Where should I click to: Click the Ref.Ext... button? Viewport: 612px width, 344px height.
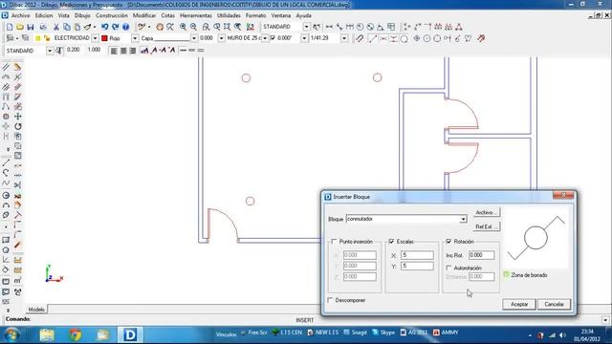click(x=487, y=226)
